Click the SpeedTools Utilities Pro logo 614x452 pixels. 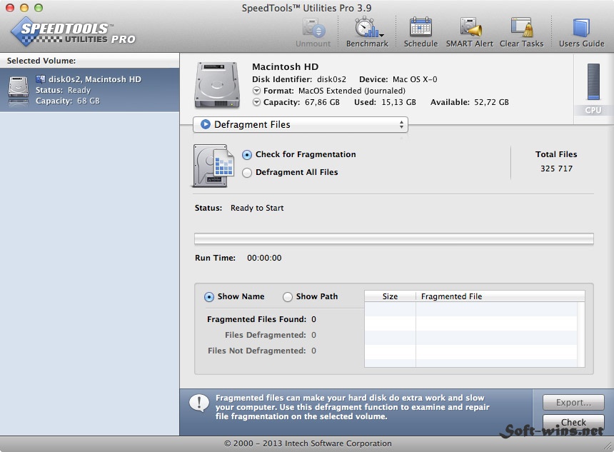[74, 33]
